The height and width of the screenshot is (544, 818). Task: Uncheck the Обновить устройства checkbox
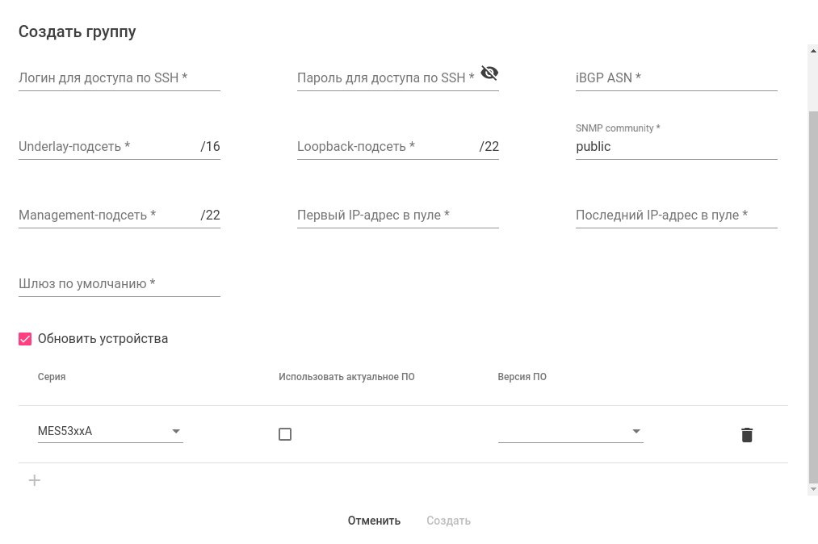click(25, 339)
